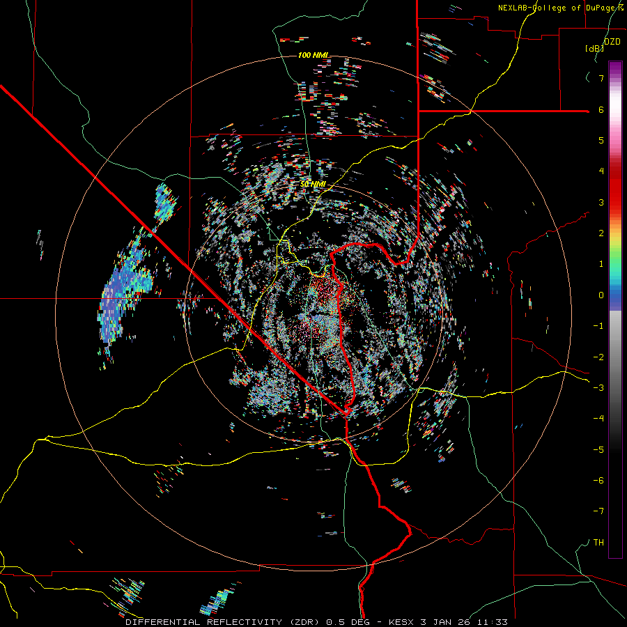Click the '5' value on the color scale
627x627 pixels.
601,140
